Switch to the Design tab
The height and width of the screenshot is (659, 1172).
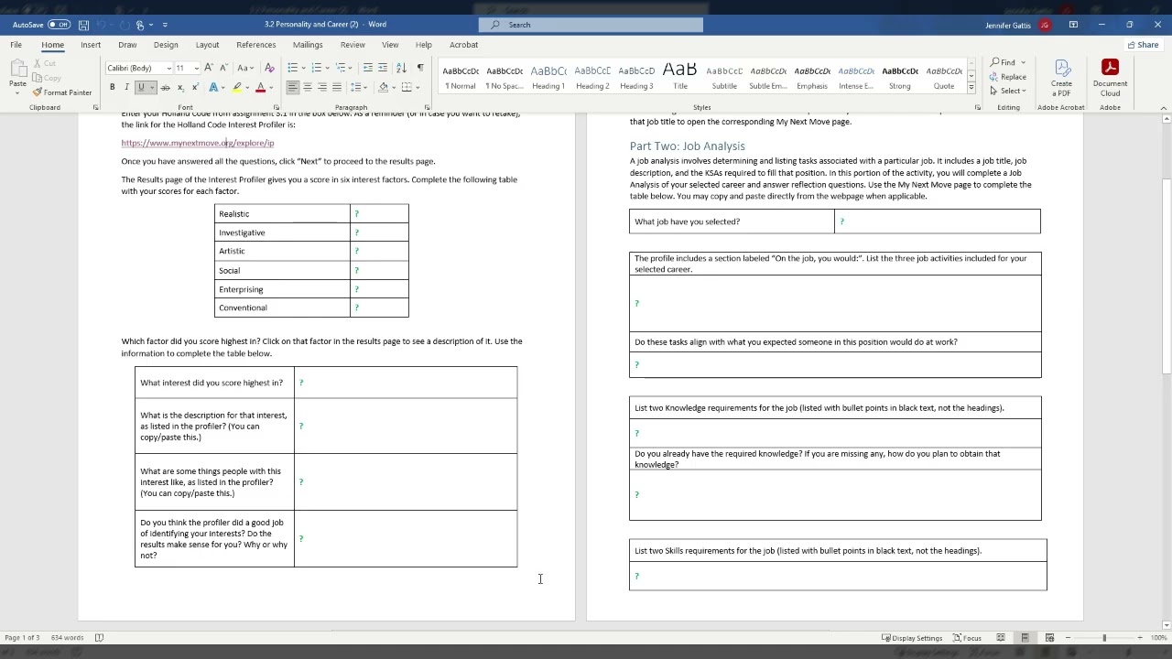(166, 45)
